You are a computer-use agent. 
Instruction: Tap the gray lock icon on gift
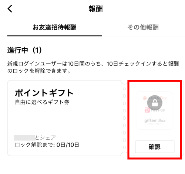pyautogui.click(x=155, y=103)
